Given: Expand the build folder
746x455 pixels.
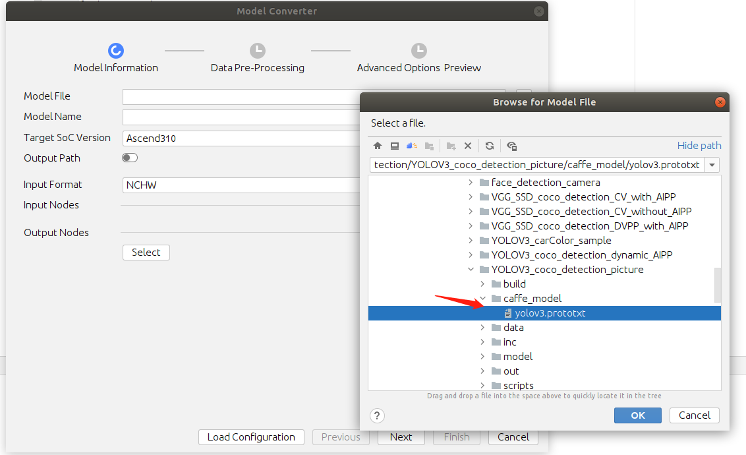Looking at the screenshot, I should [482, 284].
